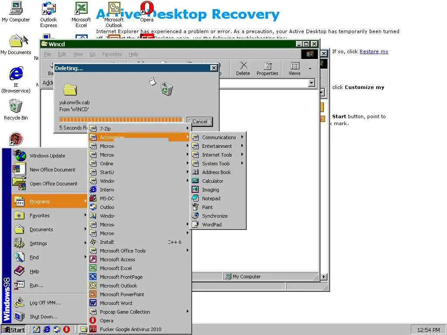447x335 pixels.
Task: Expand the Microsoft Office Tools group
Action: pyautogui.click(x=139, y=251)
